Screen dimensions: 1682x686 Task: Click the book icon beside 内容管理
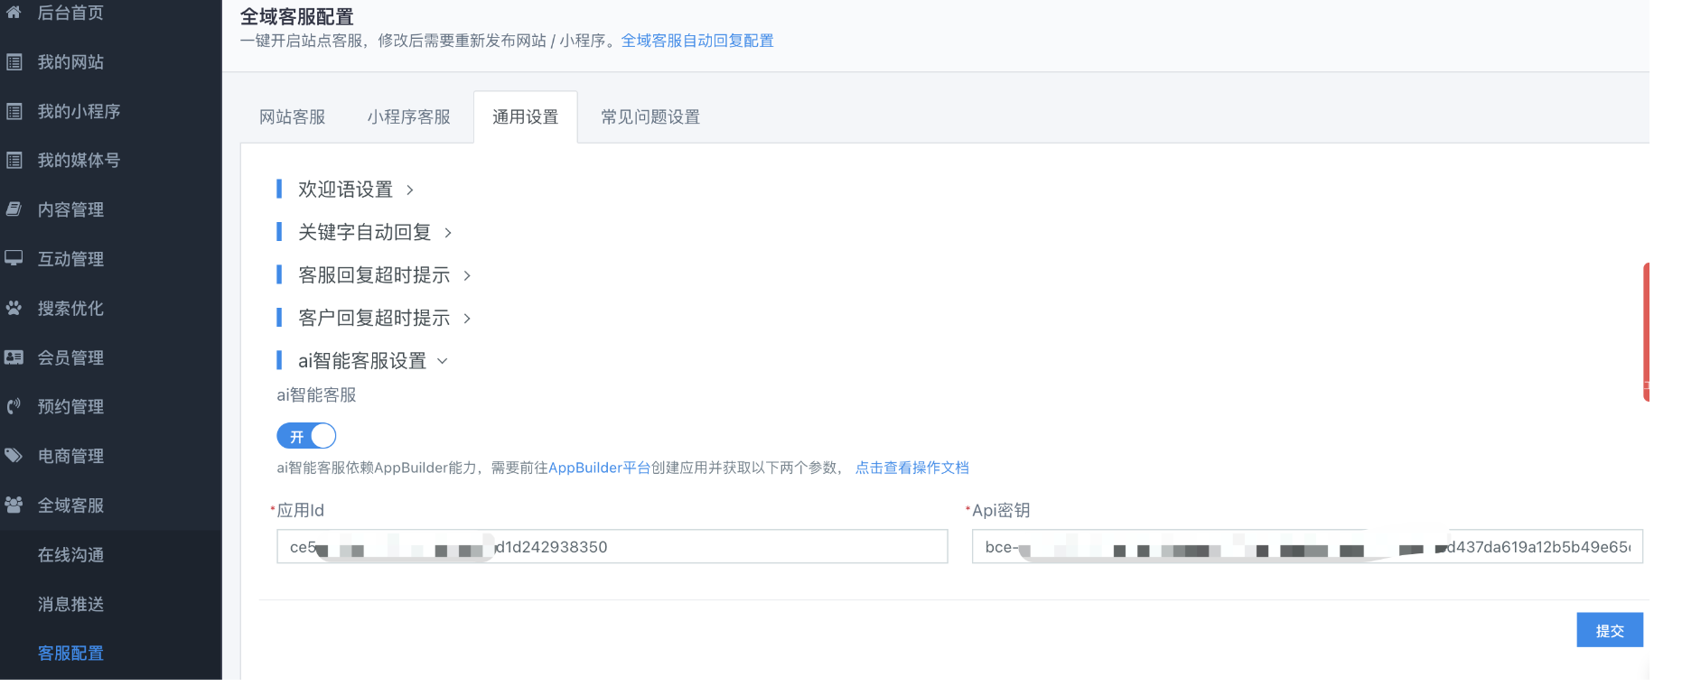14,209
